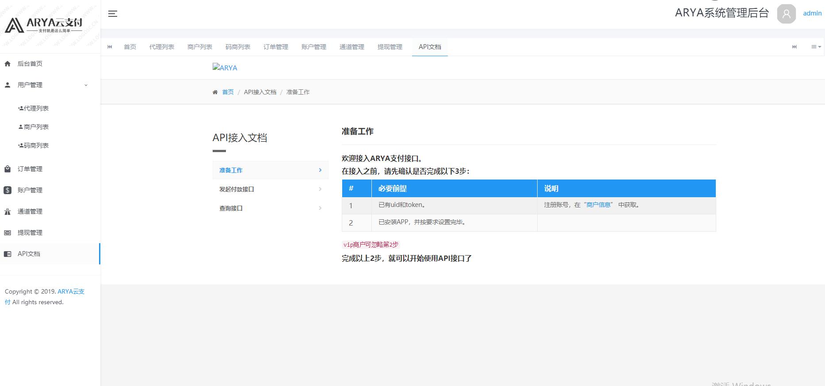Viewport: 825px width, 386px height.
Task: Click the dollar icon for 账户管理
Action: pos(8,190)
